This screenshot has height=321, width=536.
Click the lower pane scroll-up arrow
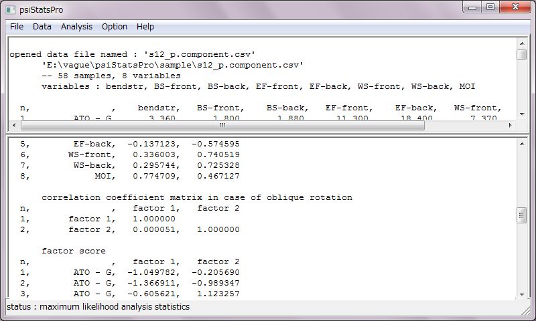[x=522, y=144]
